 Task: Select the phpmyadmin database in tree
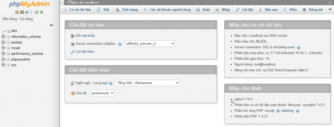click(21, 59)
